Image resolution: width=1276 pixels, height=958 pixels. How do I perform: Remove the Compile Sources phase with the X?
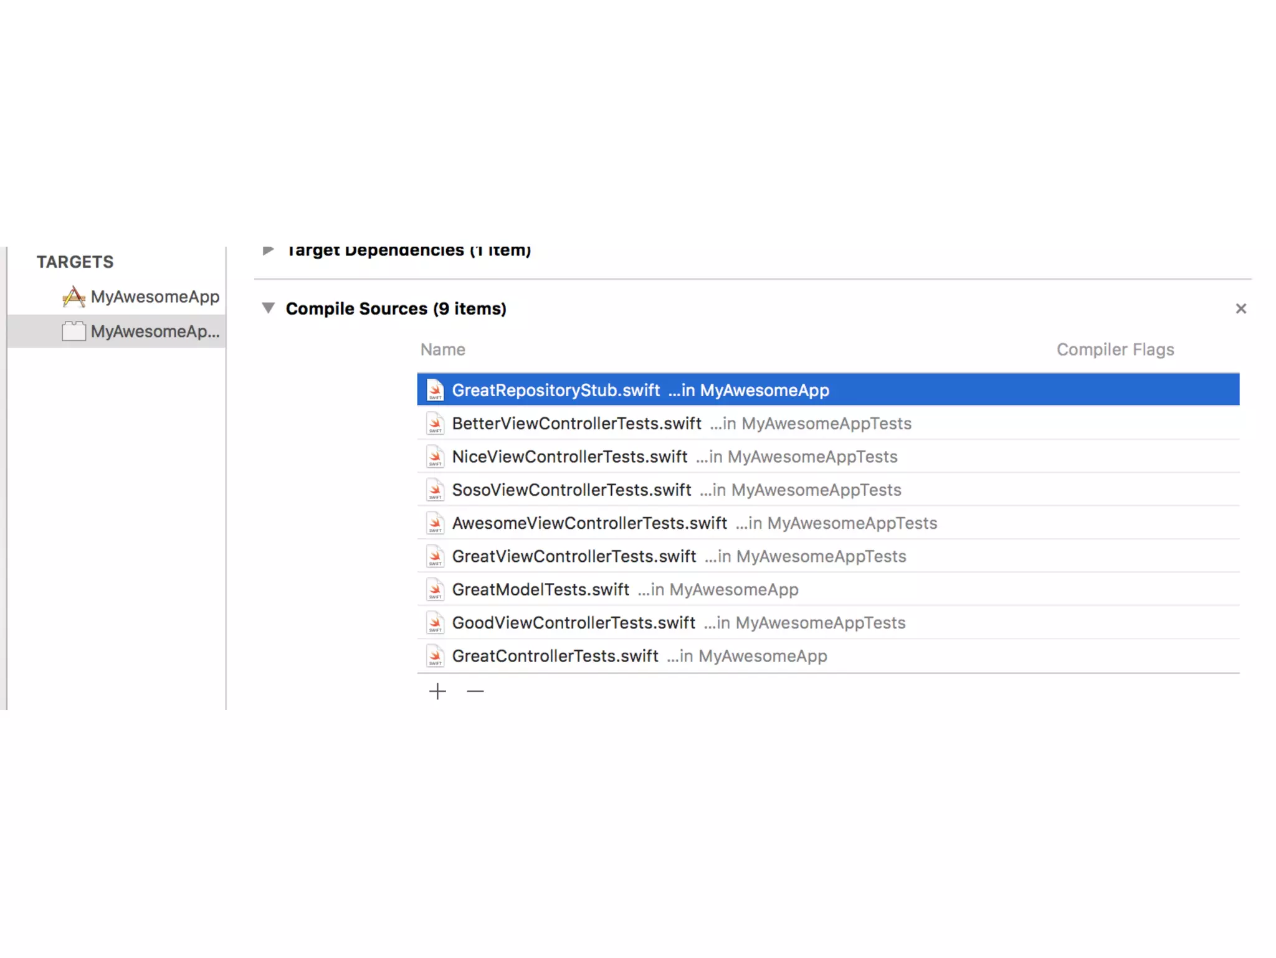tap(1240, 309)
